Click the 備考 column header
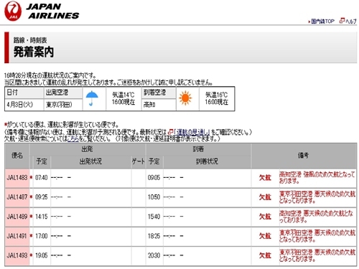The height and width of the screenshot is (269, 359). [x=304, y=156]
